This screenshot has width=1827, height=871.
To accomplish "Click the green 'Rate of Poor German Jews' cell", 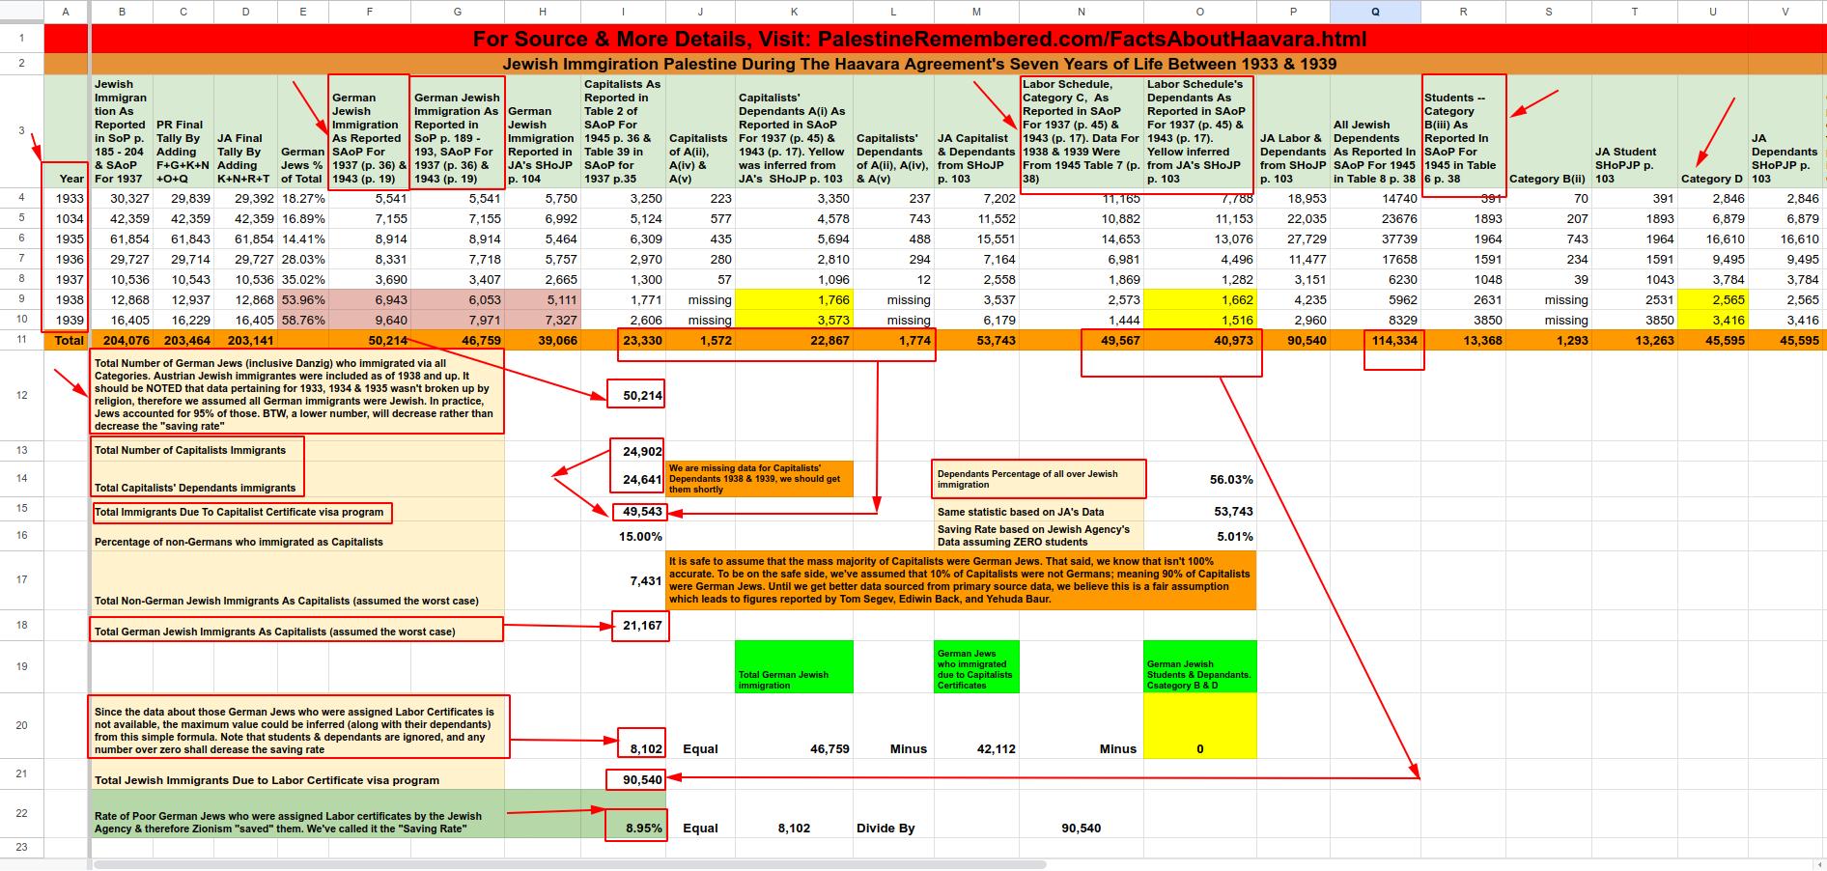I will click(x=297, y=814).
